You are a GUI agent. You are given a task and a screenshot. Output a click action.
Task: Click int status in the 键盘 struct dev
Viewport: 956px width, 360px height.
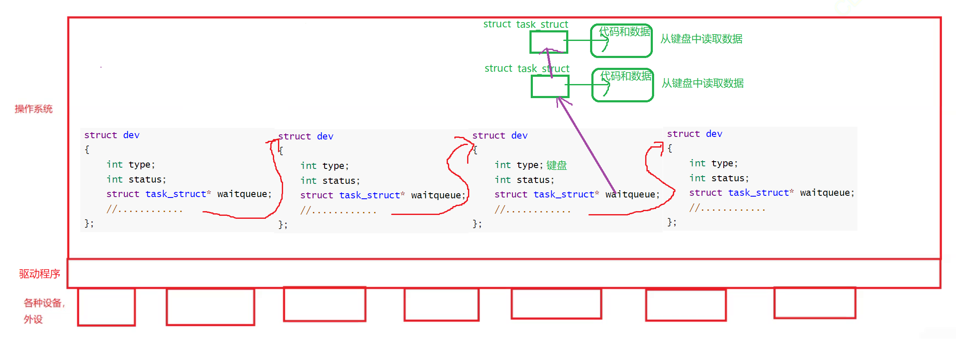click(524, 180)
